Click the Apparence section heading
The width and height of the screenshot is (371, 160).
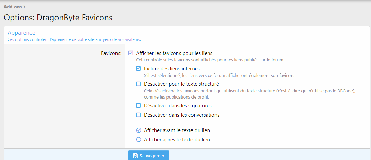coord(21,33)
